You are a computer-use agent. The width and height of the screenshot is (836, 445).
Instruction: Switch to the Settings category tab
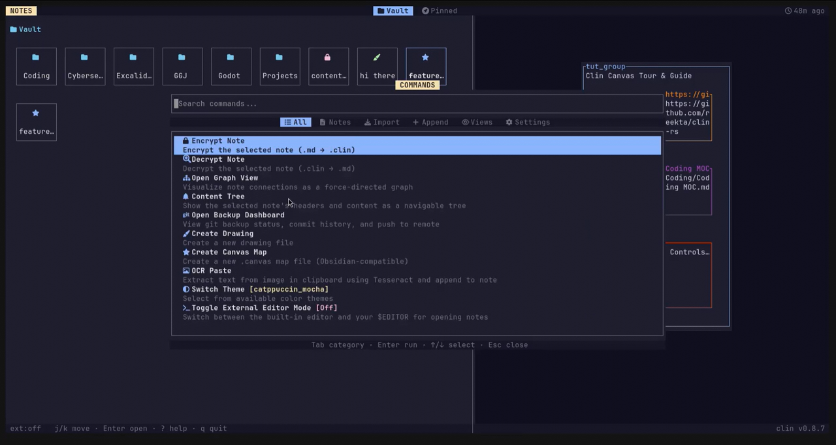(x=528, y=122)
